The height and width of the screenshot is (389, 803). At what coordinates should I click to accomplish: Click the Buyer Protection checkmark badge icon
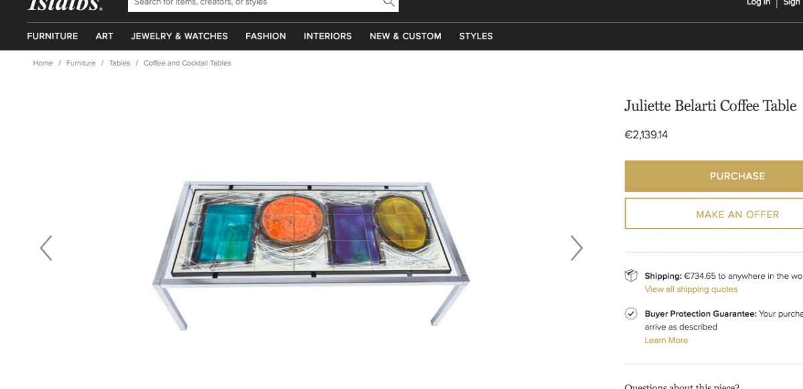[630, 313]
